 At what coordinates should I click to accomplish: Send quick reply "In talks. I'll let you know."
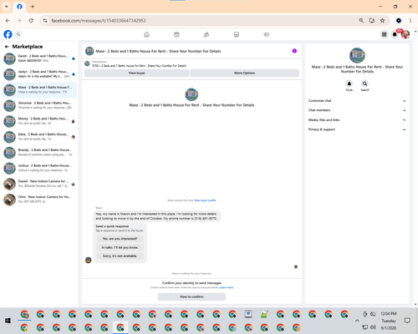[x=120, y=247]
